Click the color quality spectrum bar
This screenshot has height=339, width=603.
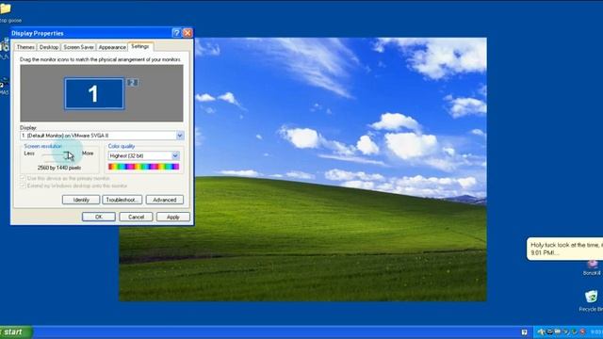coord(143,167)
